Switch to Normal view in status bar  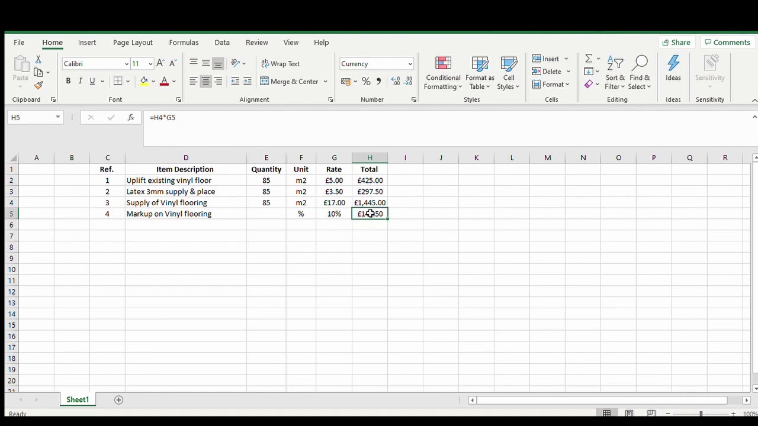(607, 413)
